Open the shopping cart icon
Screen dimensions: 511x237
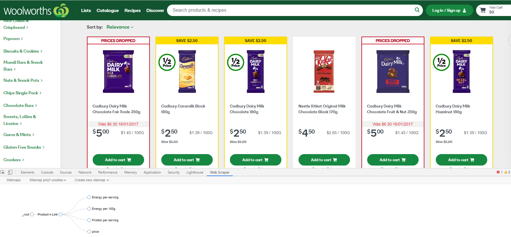483,10
